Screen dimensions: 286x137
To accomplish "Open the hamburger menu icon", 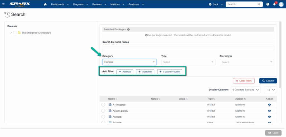I will 3,4.
